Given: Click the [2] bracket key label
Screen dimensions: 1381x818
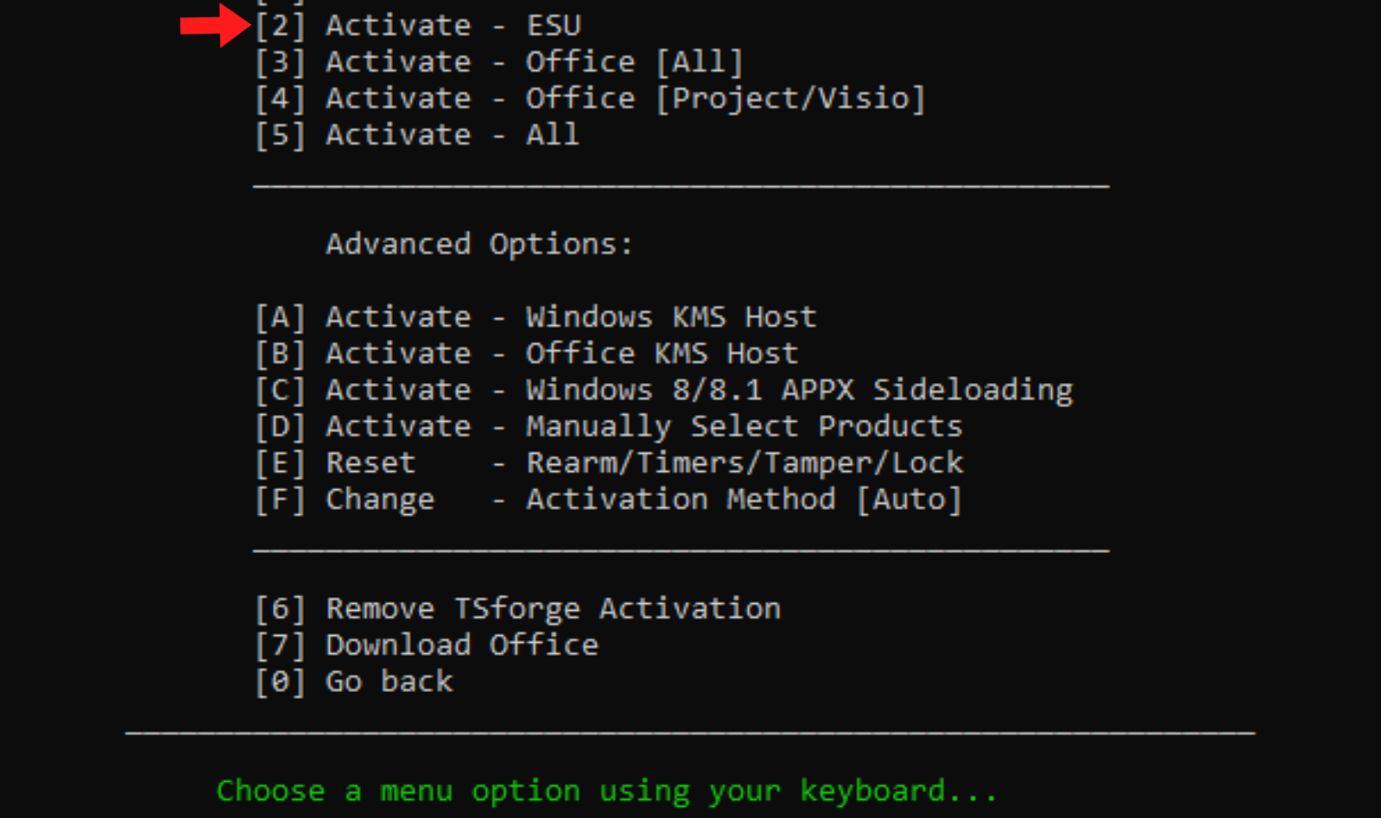Looking at the screenshot, I should click(x=280, y=26).
